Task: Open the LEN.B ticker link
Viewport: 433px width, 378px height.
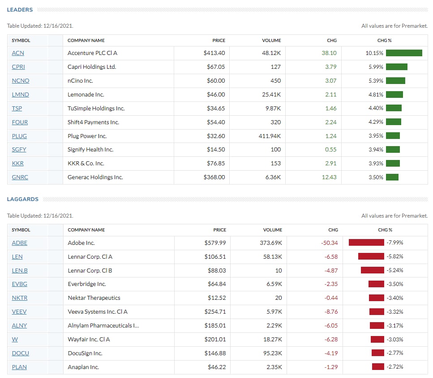Action: [x=20, y=271]
